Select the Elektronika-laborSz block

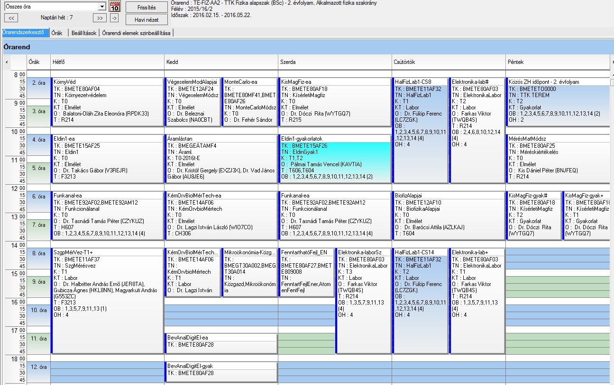click(363, 301)
